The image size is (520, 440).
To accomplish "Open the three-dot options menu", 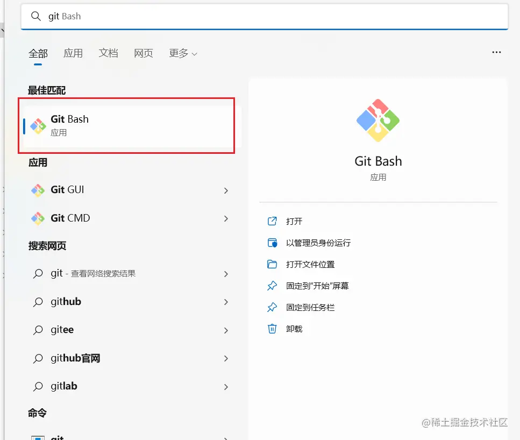I will [496, 52].
